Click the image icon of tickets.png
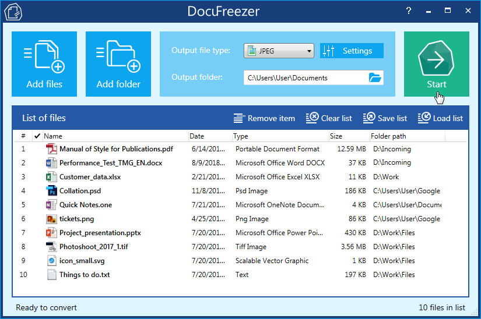The image size is (481, 319). click(x=51, y=219)
